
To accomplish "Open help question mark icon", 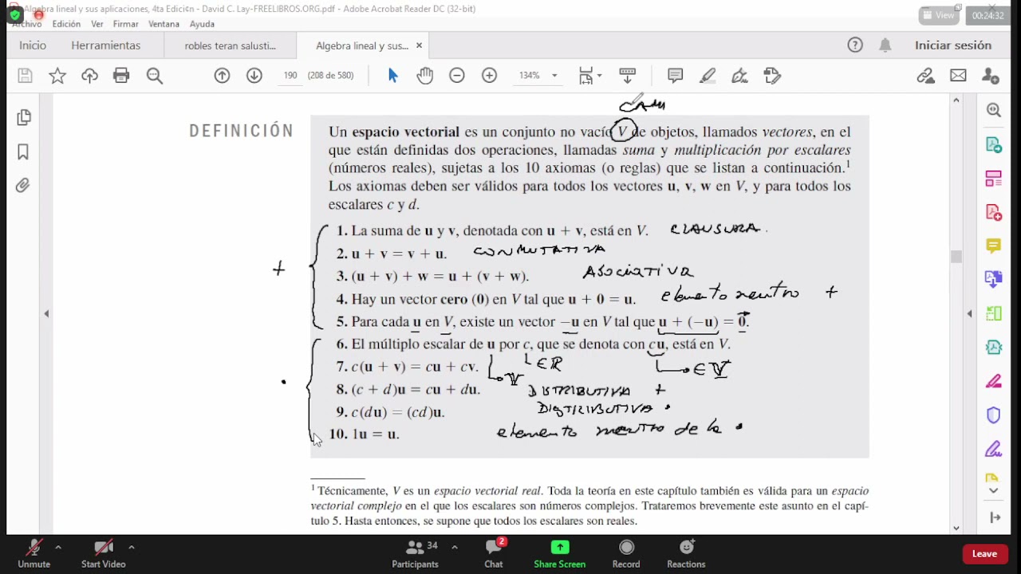I will [855, 45].
